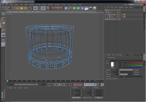146x102 pixels.
Task: Toggle Opacity Pressure checkbox
Action: [140, 70]
